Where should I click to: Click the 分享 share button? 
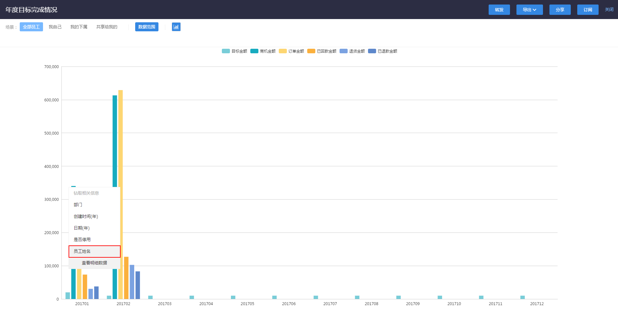click(x=560, y=10)
